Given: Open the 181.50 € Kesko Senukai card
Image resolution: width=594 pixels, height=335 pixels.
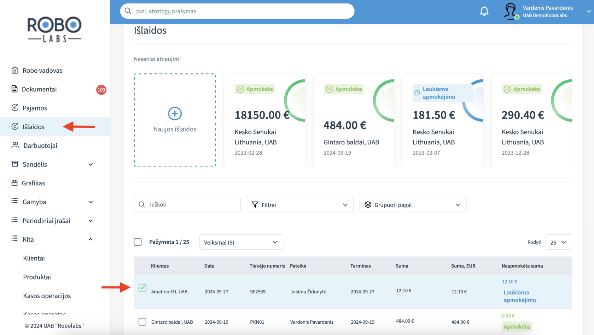Looking at the screenshot, I should click(443, 120).
